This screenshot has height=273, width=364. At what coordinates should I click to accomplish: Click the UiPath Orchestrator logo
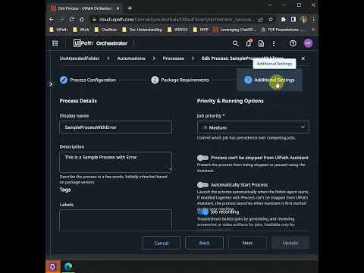100,43
